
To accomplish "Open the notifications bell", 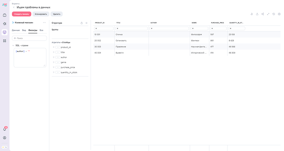I will click(5, 129).
